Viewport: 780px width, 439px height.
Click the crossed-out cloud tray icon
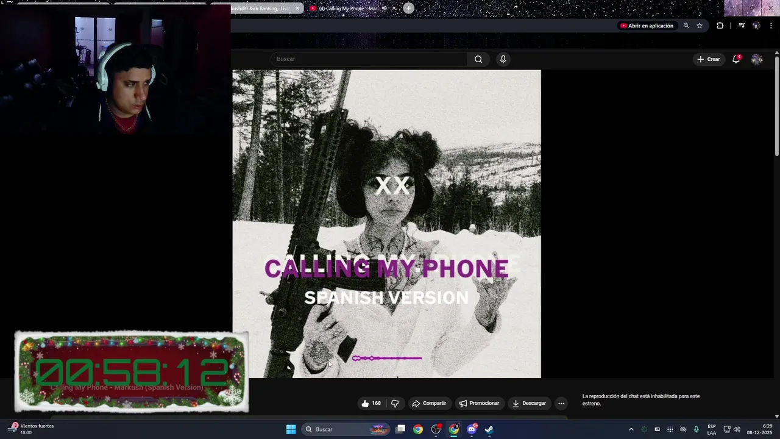tap(683, 429)
